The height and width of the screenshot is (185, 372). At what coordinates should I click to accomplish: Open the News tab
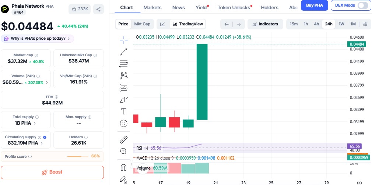coord(178,8)
